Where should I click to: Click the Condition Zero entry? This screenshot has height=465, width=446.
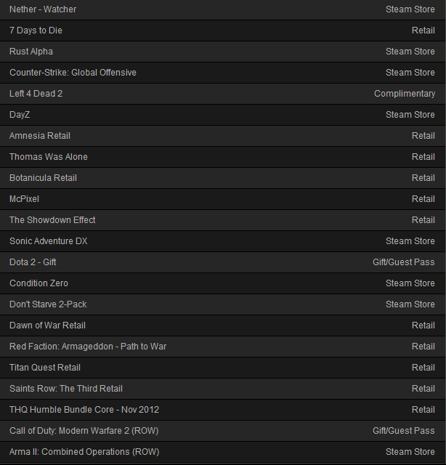(x=38, y=283)
